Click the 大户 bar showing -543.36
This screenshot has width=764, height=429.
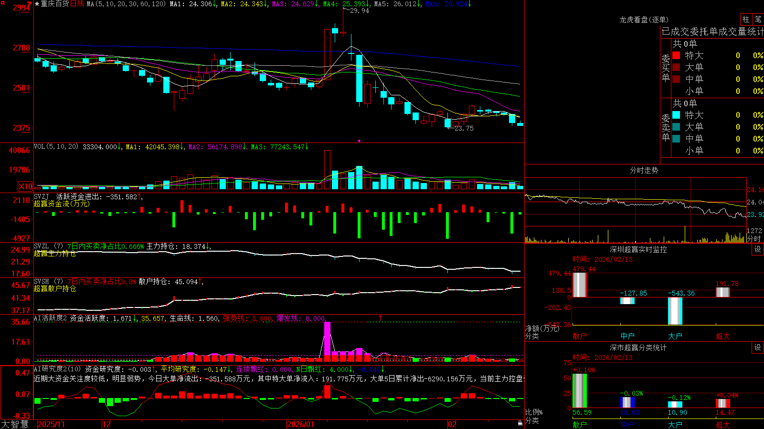[x=675, y=311]
